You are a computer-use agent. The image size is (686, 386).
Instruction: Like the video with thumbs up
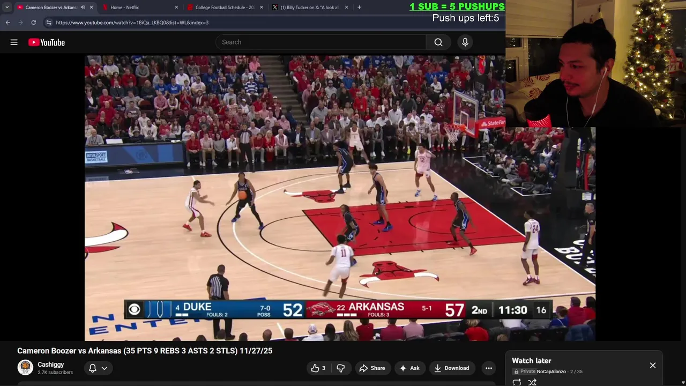click(x=318, y=368)
